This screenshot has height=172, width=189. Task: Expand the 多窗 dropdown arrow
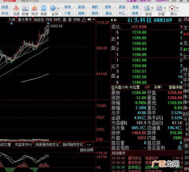[x=165, y=8]
